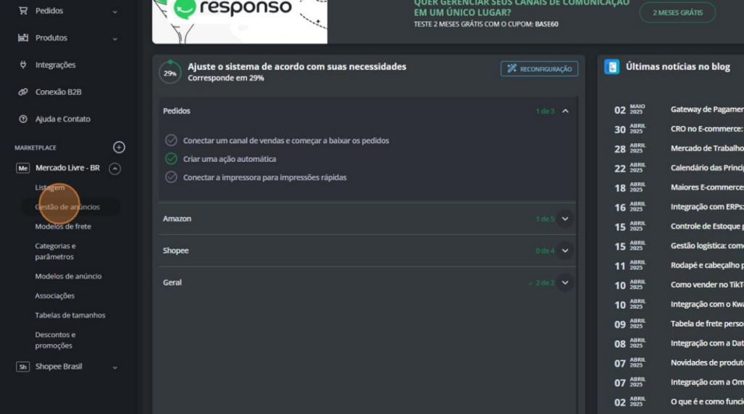744x414 pixels.
Task: Click the Reconfiguração button
Action: (x=539, y=69)
